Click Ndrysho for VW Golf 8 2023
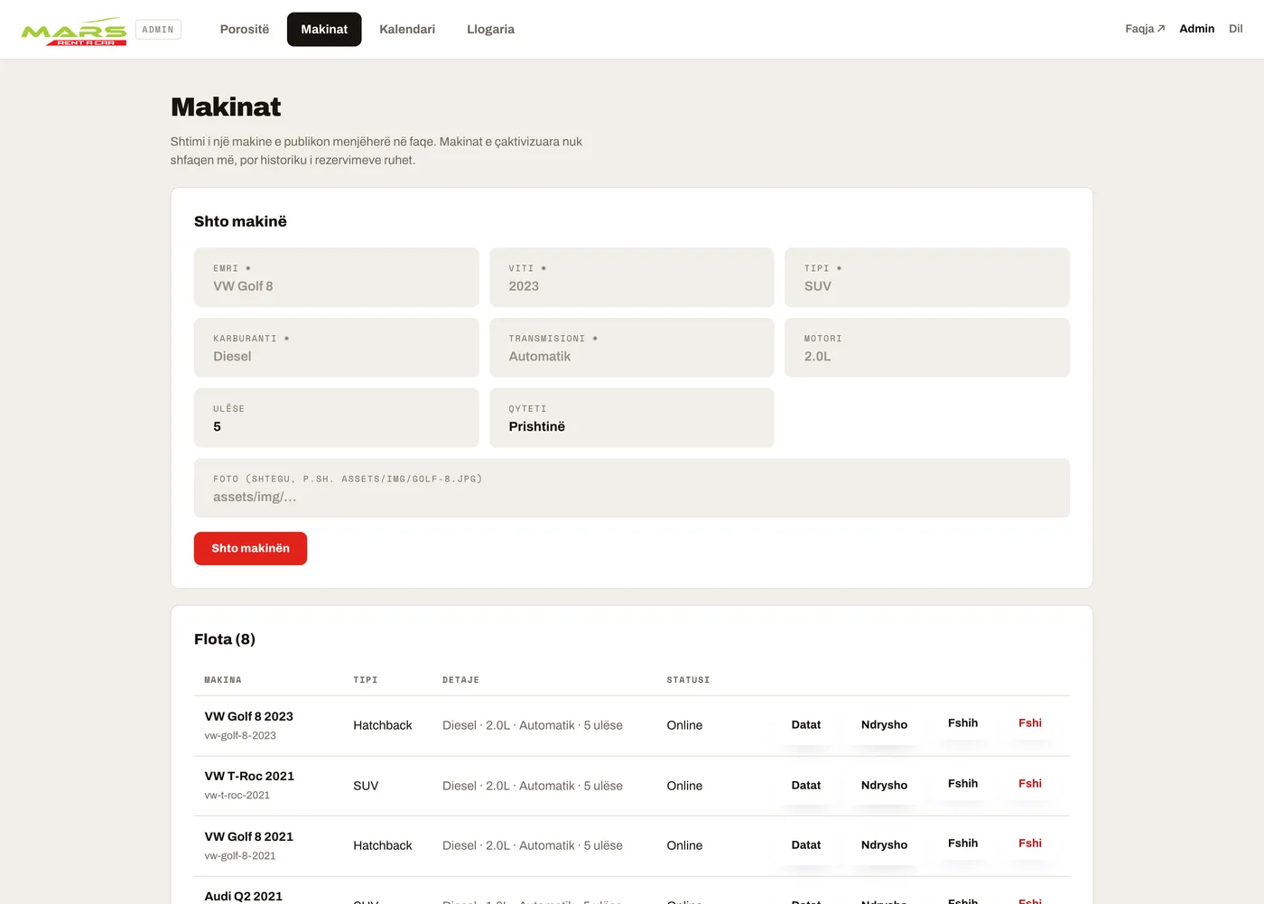This screenshot has width=1264, height=904. point(884,724)
